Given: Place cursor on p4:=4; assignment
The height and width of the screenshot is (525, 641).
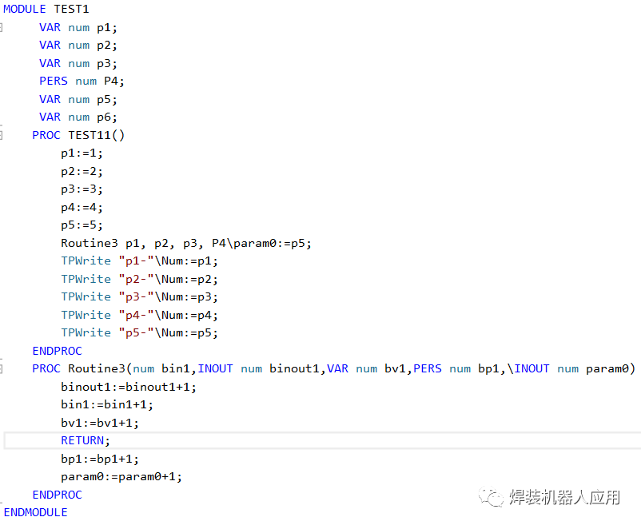Looking at the screenshot, I should pyautogui.click(x=82, y=208).
